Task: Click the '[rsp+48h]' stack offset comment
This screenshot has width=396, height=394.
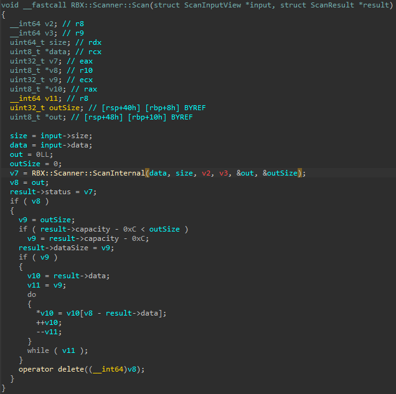Action: coord(103,117)
